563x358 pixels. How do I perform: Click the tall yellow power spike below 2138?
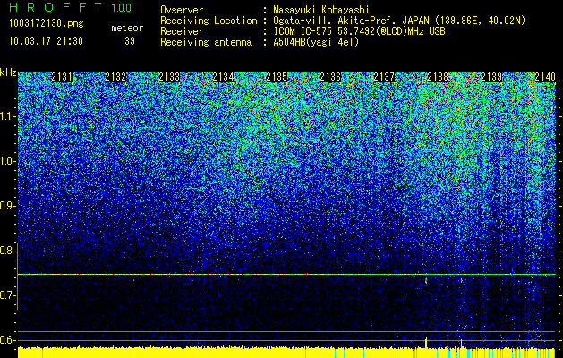pyautogui.click(x=426, y=343)
